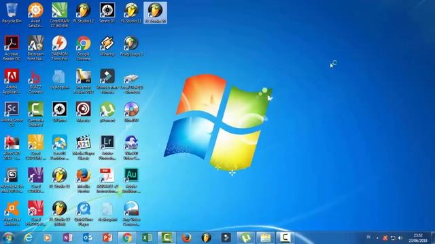Open the FL Studio 12 (64bit) shortcut
Screen dimensions: 435x244
[59, 214]
